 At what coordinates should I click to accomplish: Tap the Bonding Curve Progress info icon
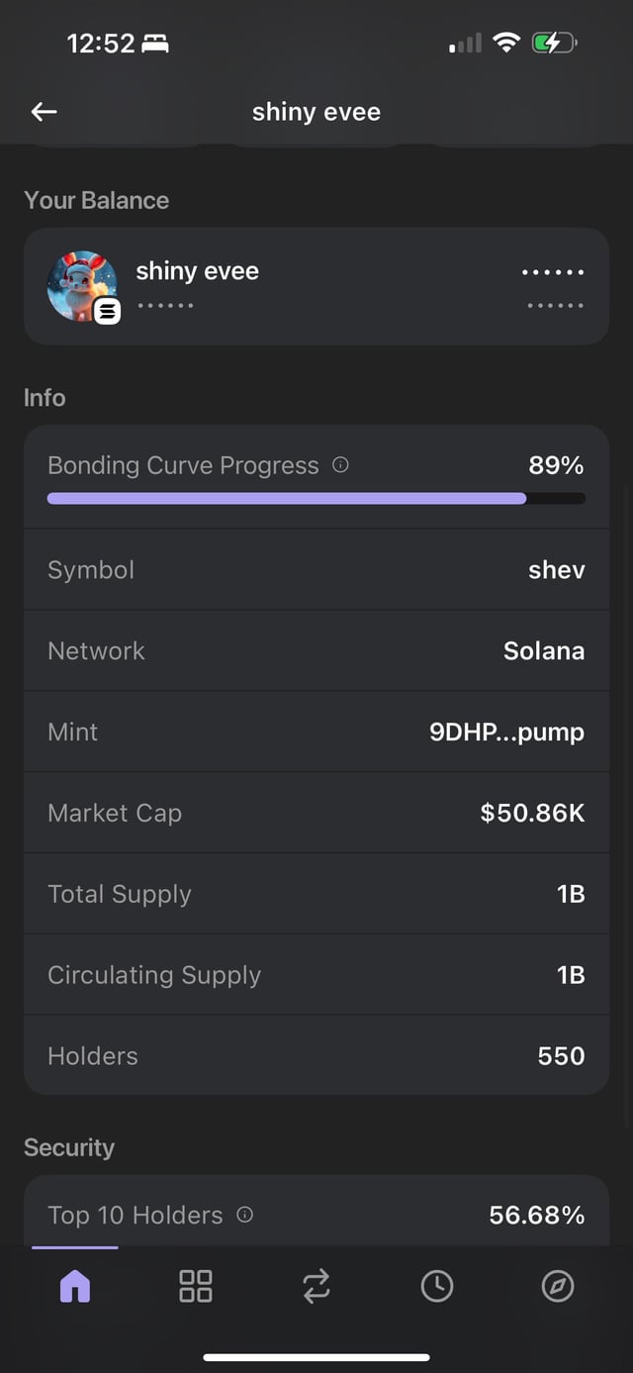(341, 464)
